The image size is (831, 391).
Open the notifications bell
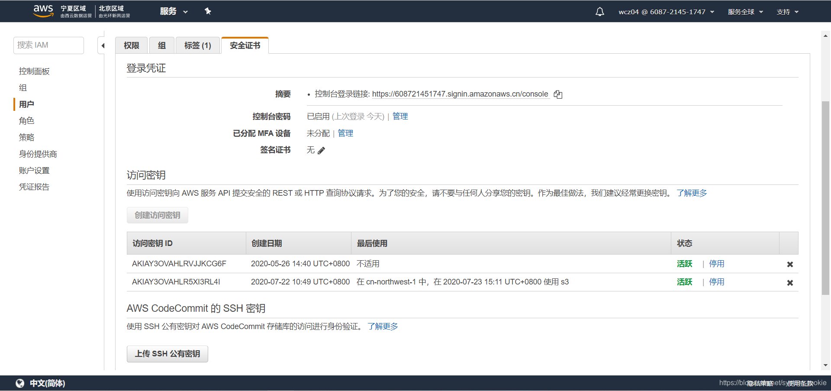click(x=599, y=12)
